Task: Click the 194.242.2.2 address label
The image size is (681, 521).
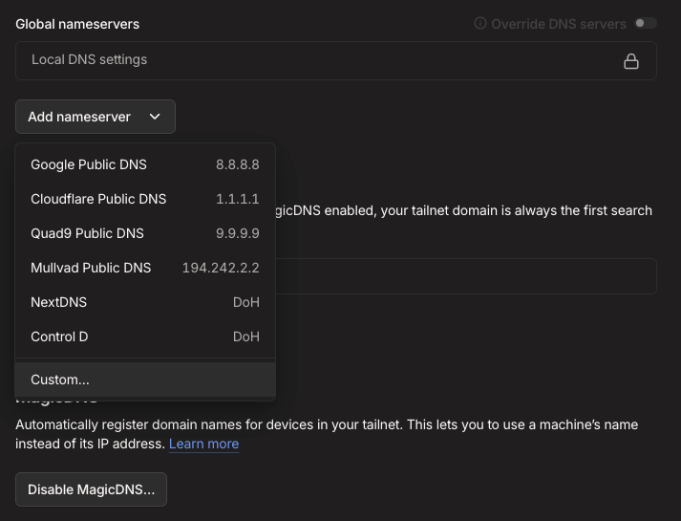Action: coord(220,268)
